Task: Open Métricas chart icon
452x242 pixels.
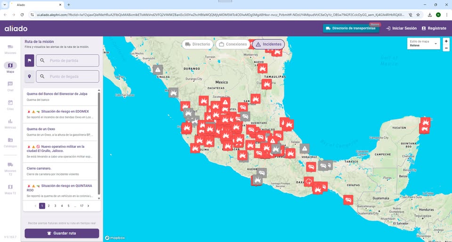Action: (x=10, y=123)
